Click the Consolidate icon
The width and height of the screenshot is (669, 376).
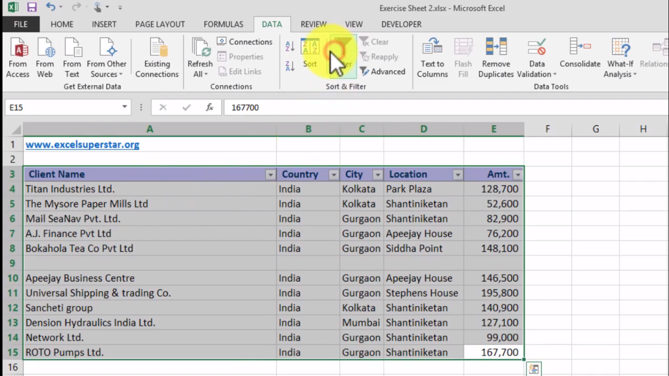(x=580, y=53)
